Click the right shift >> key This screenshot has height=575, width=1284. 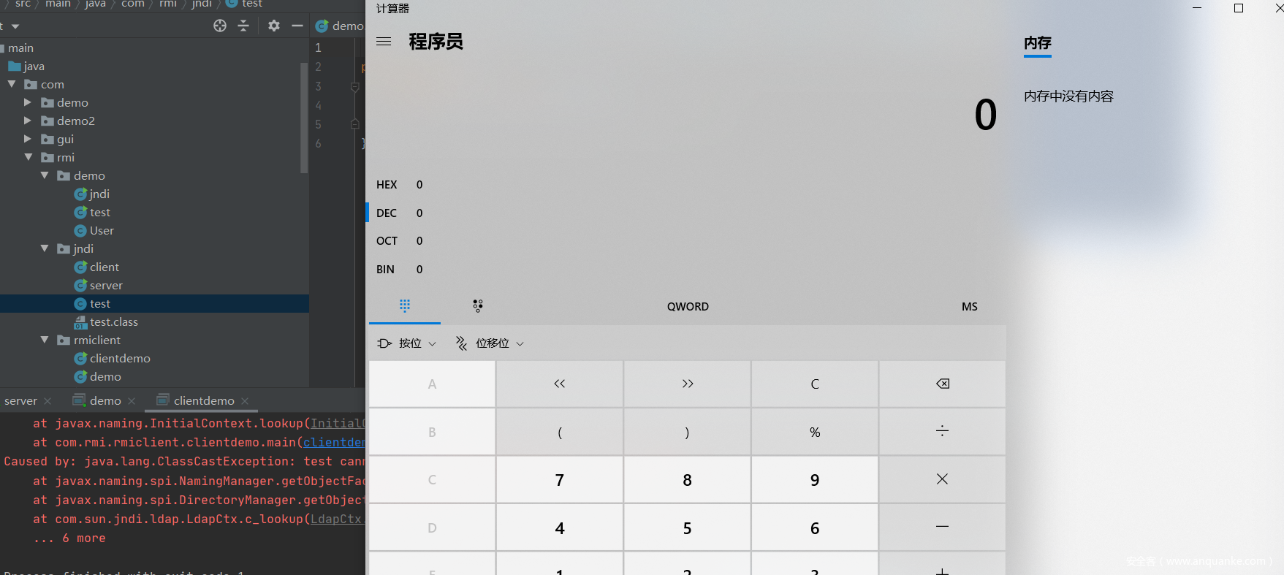(687, 384)
